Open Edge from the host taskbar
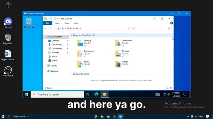This screenshot has height=119, width=213. point(96,117)
